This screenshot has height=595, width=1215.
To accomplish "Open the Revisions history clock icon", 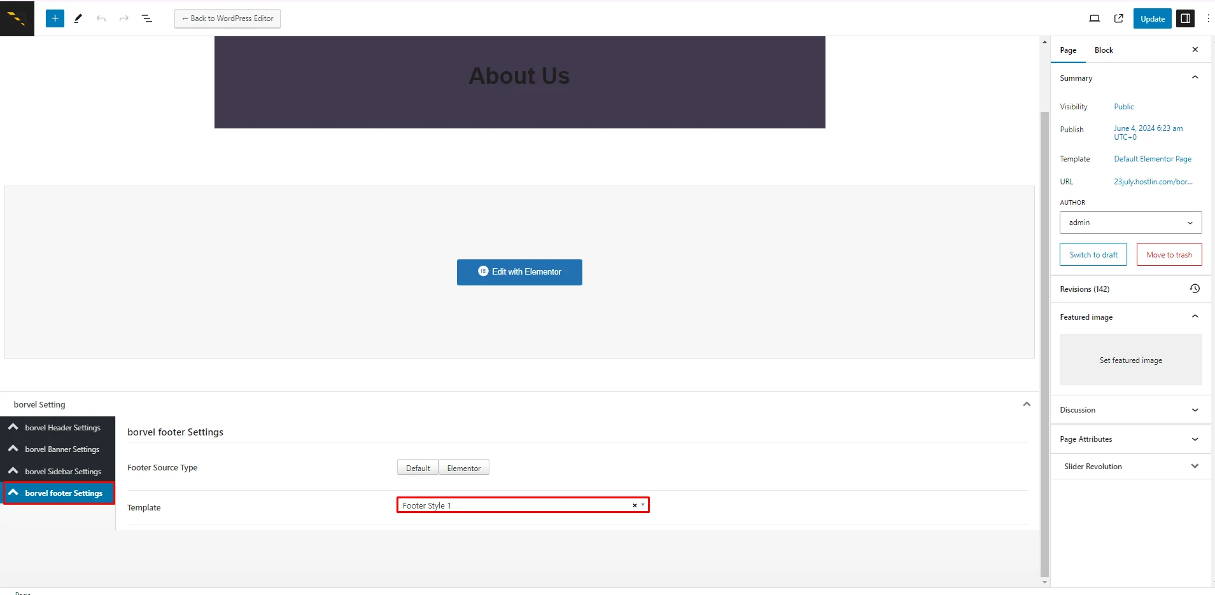I will pos(1195,289).
